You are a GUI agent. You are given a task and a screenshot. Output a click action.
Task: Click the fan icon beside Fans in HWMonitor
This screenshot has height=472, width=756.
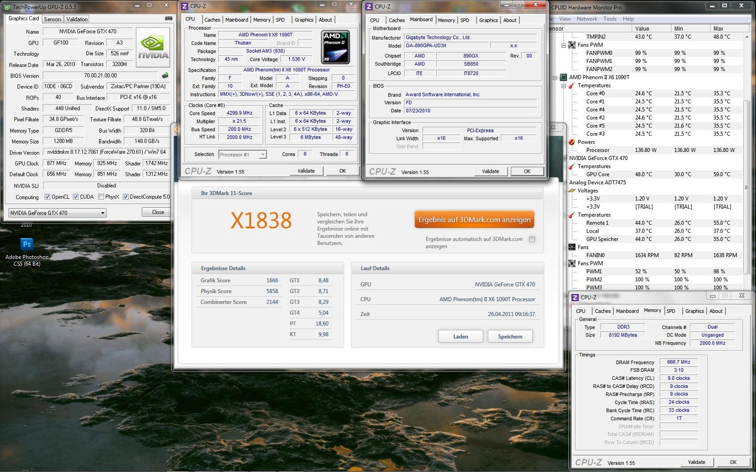[x=571, y=247]
